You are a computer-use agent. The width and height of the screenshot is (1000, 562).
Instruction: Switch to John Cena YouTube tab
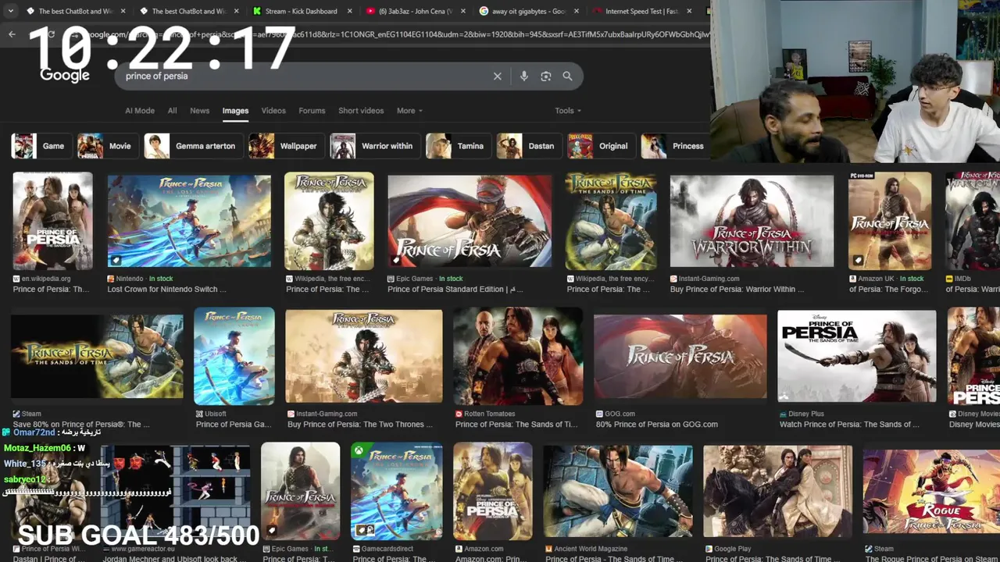tap(414, 12)
